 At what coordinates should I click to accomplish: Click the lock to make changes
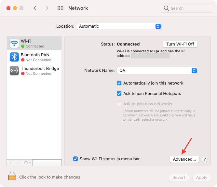tap(12, 176)
